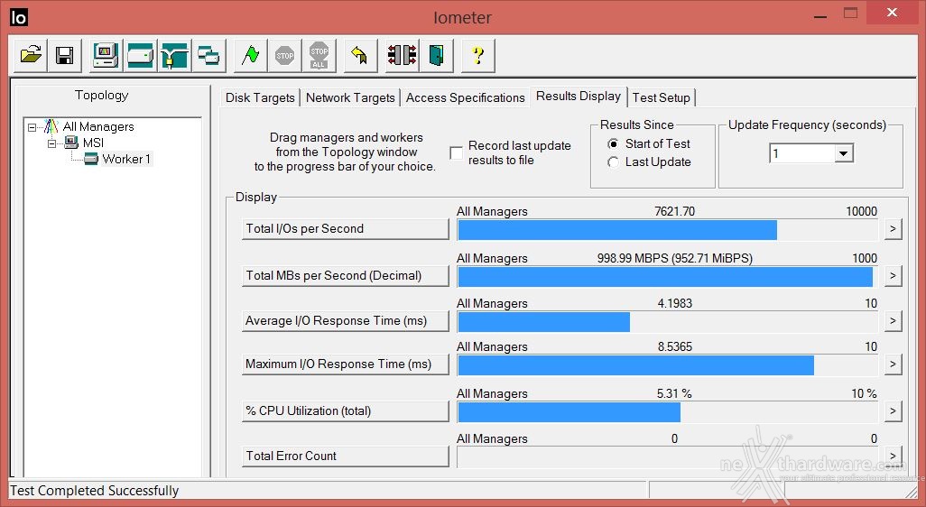Start a new manager icon
This screenshot has height=507, width=926.
pyautogui.click(x=106, y=55)
